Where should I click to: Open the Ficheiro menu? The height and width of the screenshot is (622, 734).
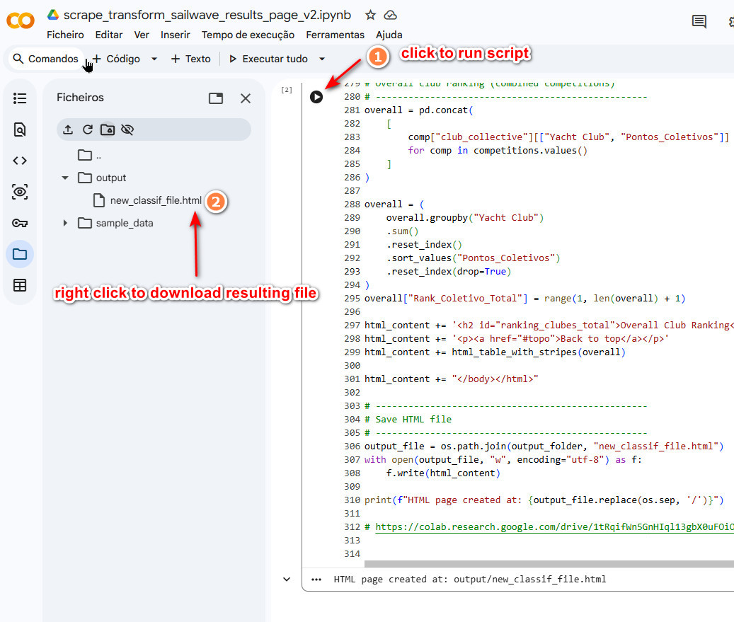[x=65, y=35]
